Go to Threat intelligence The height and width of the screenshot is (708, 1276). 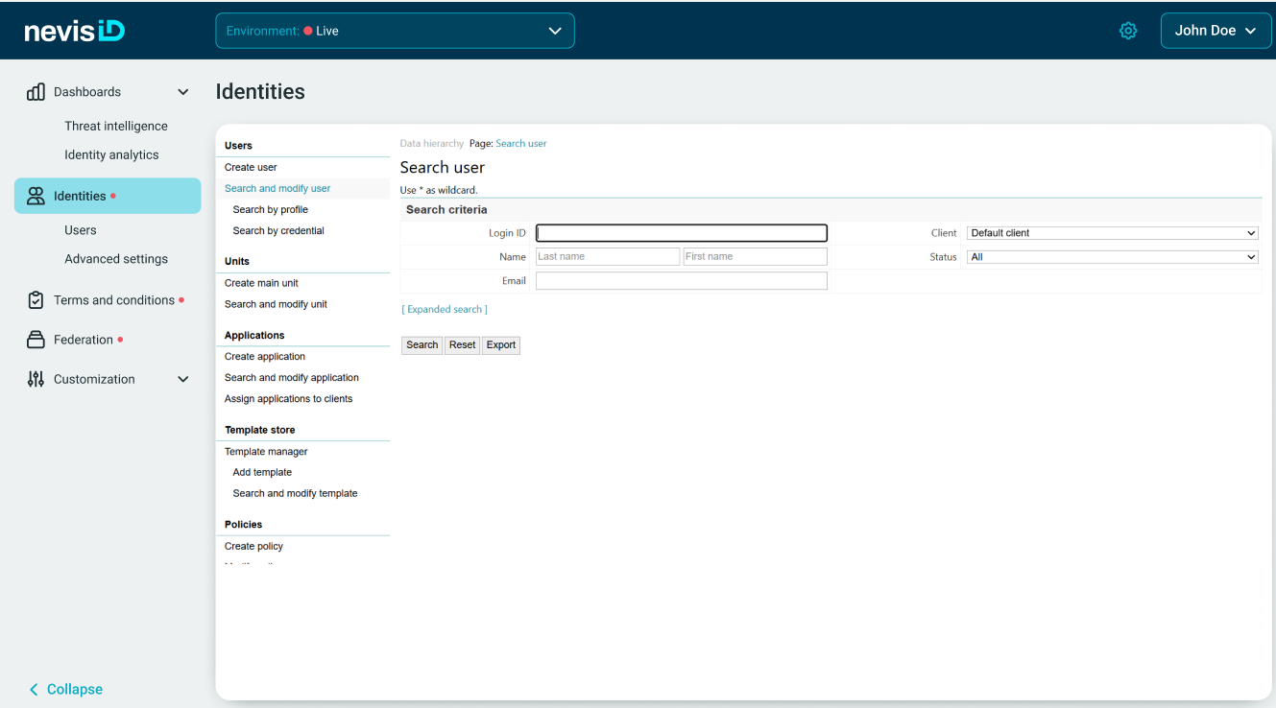click(116, 126)
